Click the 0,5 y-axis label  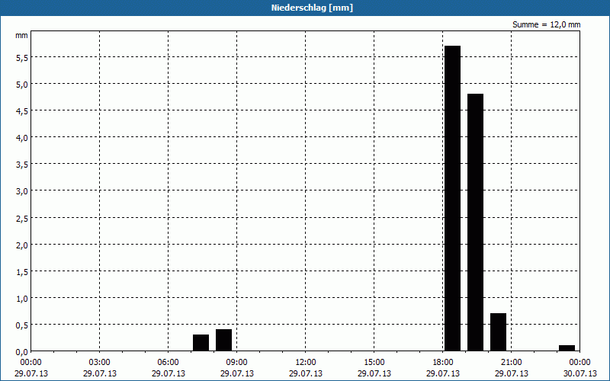(x=22, y=325)
